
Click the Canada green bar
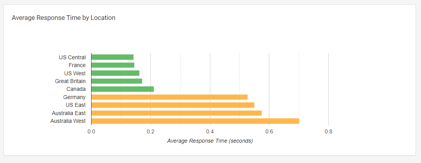click(123, 89)
